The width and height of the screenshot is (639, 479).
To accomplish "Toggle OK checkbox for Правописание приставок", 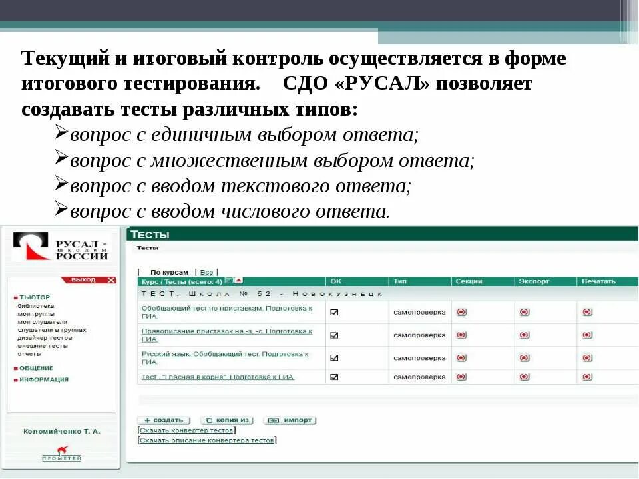I will (334, 335).
